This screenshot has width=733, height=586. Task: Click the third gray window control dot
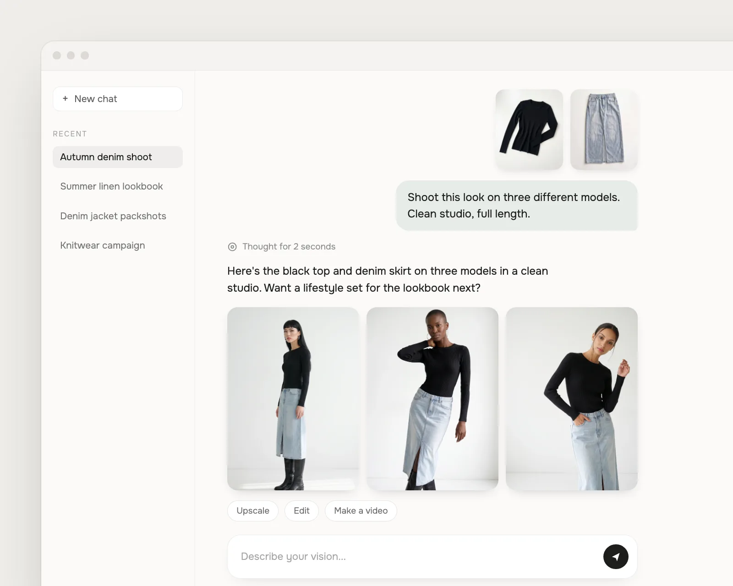click(x=85, y=55)
